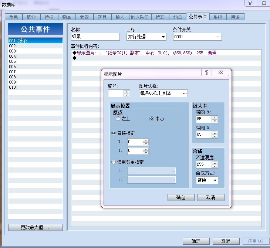
Task: Confirm 显示图片 dialog with 确定
Action: [x=181, y=197]
